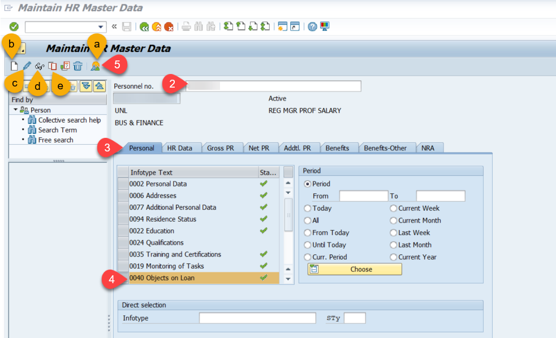Click the green Enter checkmark icon
Viewport: 556px width, 338px height.
[x=14, y=27]
